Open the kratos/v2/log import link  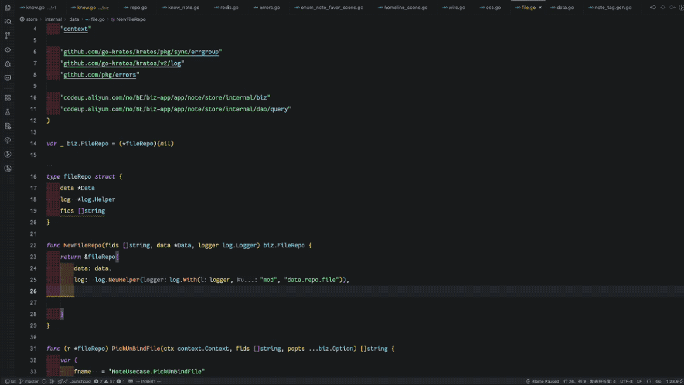(x=122, y=63)
